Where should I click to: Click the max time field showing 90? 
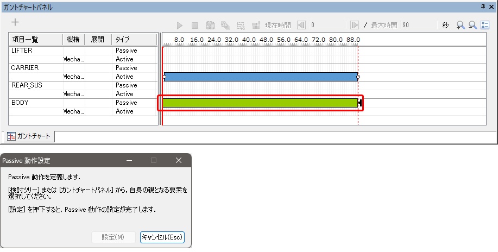tap(419, 25)
